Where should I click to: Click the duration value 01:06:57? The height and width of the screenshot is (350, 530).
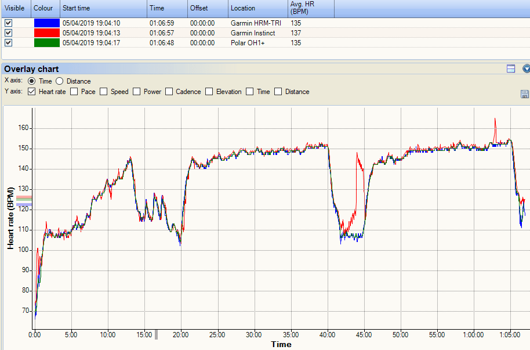tap(162, 33)
